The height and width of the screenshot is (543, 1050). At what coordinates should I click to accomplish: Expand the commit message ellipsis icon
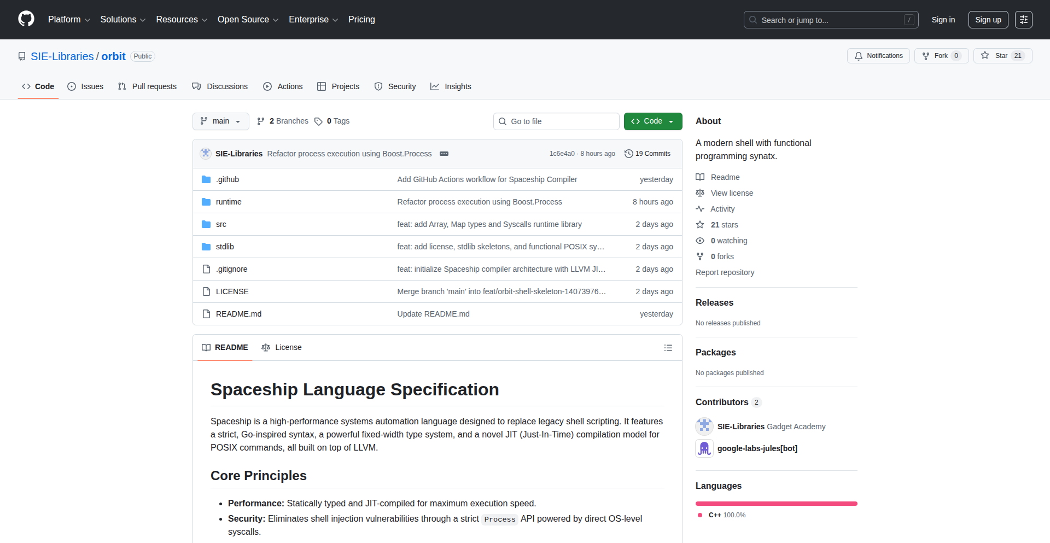point(444,154)
